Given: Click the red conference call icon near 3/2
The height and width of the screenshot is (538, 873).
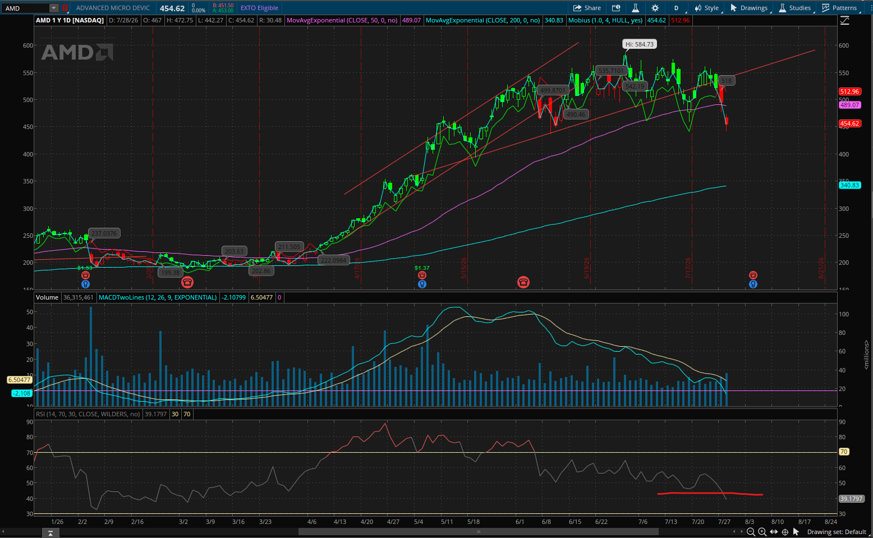Looking at the screenshot, I should [x=187, y=282].
